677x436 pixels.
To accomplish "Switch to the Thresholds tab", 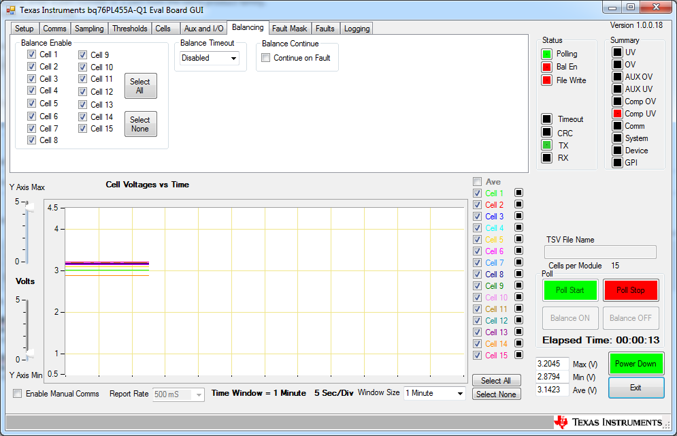I will 130,29.
